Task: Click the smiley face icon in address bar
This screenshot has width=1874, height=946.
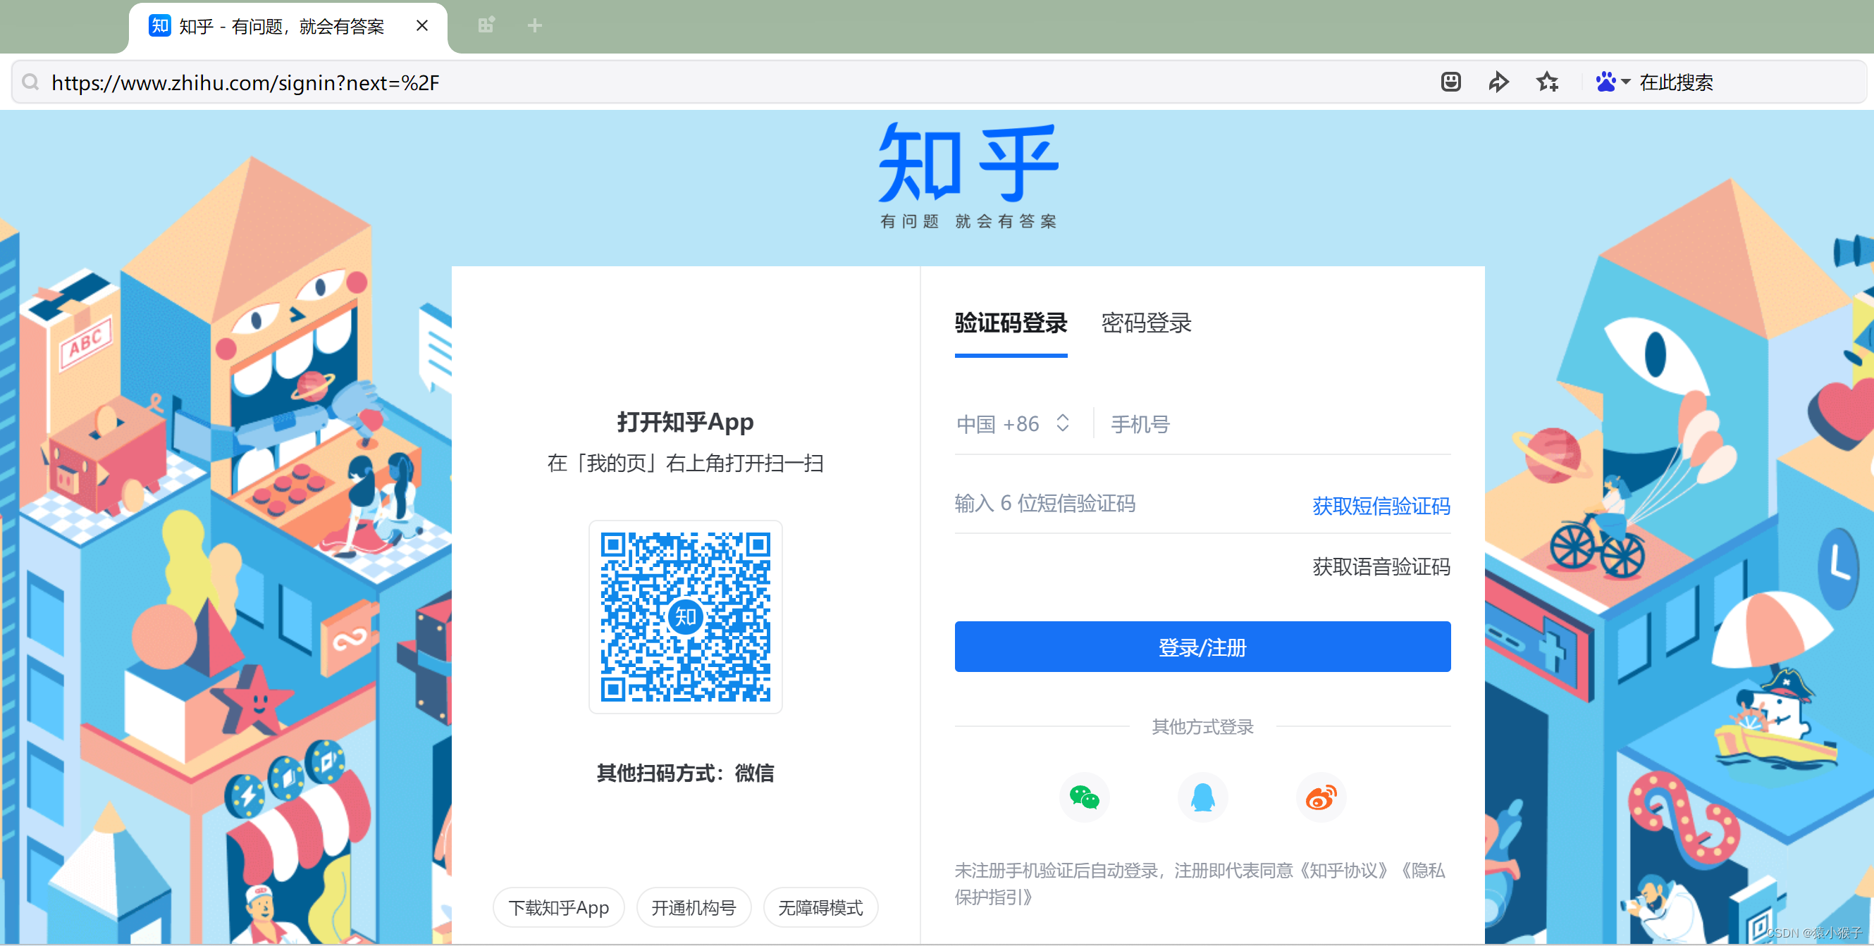Action: pos(1450,82)
